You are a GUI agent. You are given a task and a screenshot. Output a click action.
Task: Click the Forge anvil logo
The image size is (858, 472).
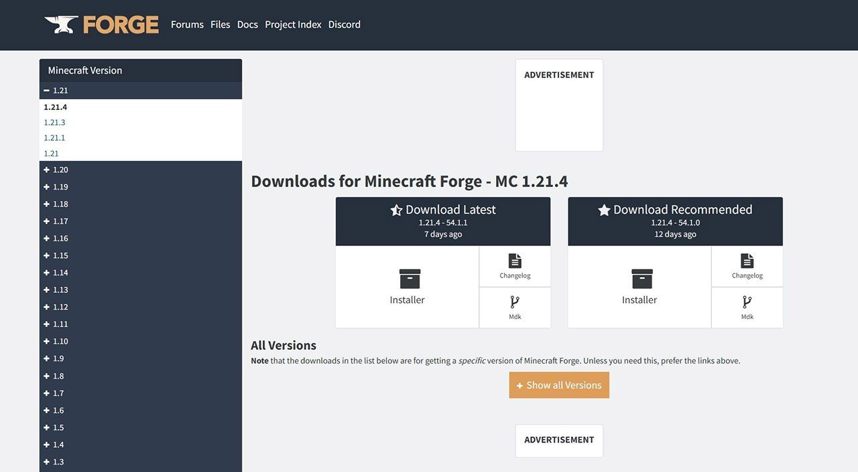tap(102, 25)
